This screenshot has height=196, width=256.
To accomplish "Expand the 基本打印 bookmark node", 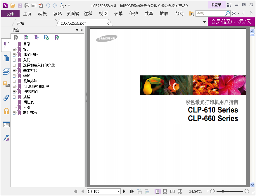I will (14, 70).
